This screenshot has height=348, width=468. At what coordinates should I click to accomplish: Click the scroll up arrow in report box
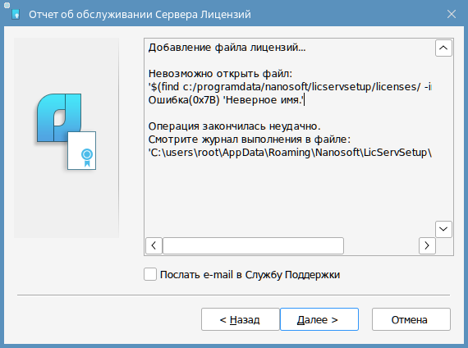(443, 48)
